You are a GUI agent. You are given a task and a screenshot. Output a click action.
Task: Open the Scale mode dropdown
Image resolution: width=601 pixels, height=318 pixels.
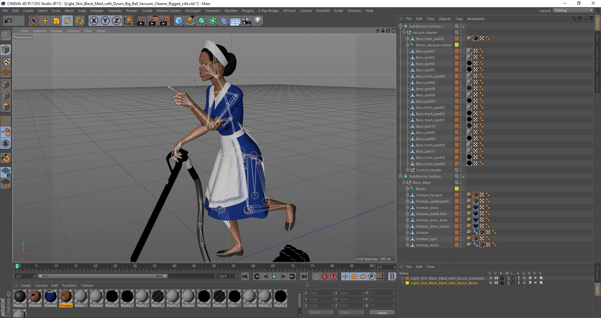click(351, 312)
